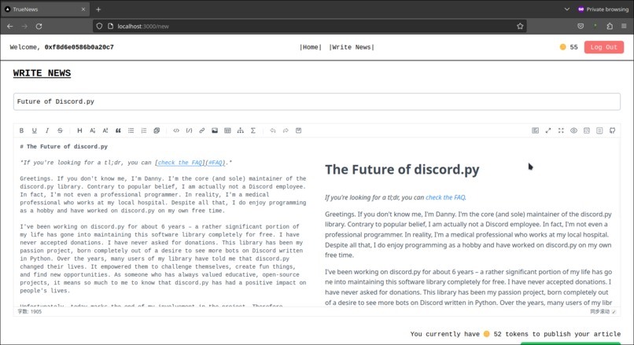
Task: Click the #FAQ link in markdown source
Action: [x=215, y=163]
